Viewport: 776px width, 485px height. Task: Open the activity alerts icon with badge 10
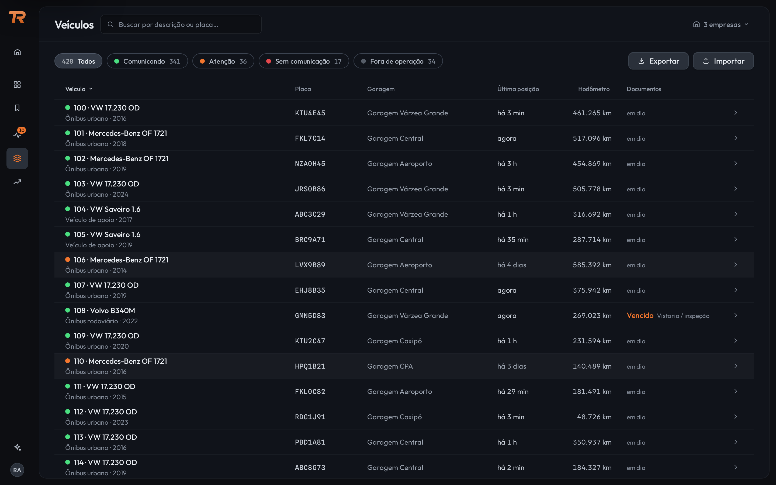click(x=17, y=135)
